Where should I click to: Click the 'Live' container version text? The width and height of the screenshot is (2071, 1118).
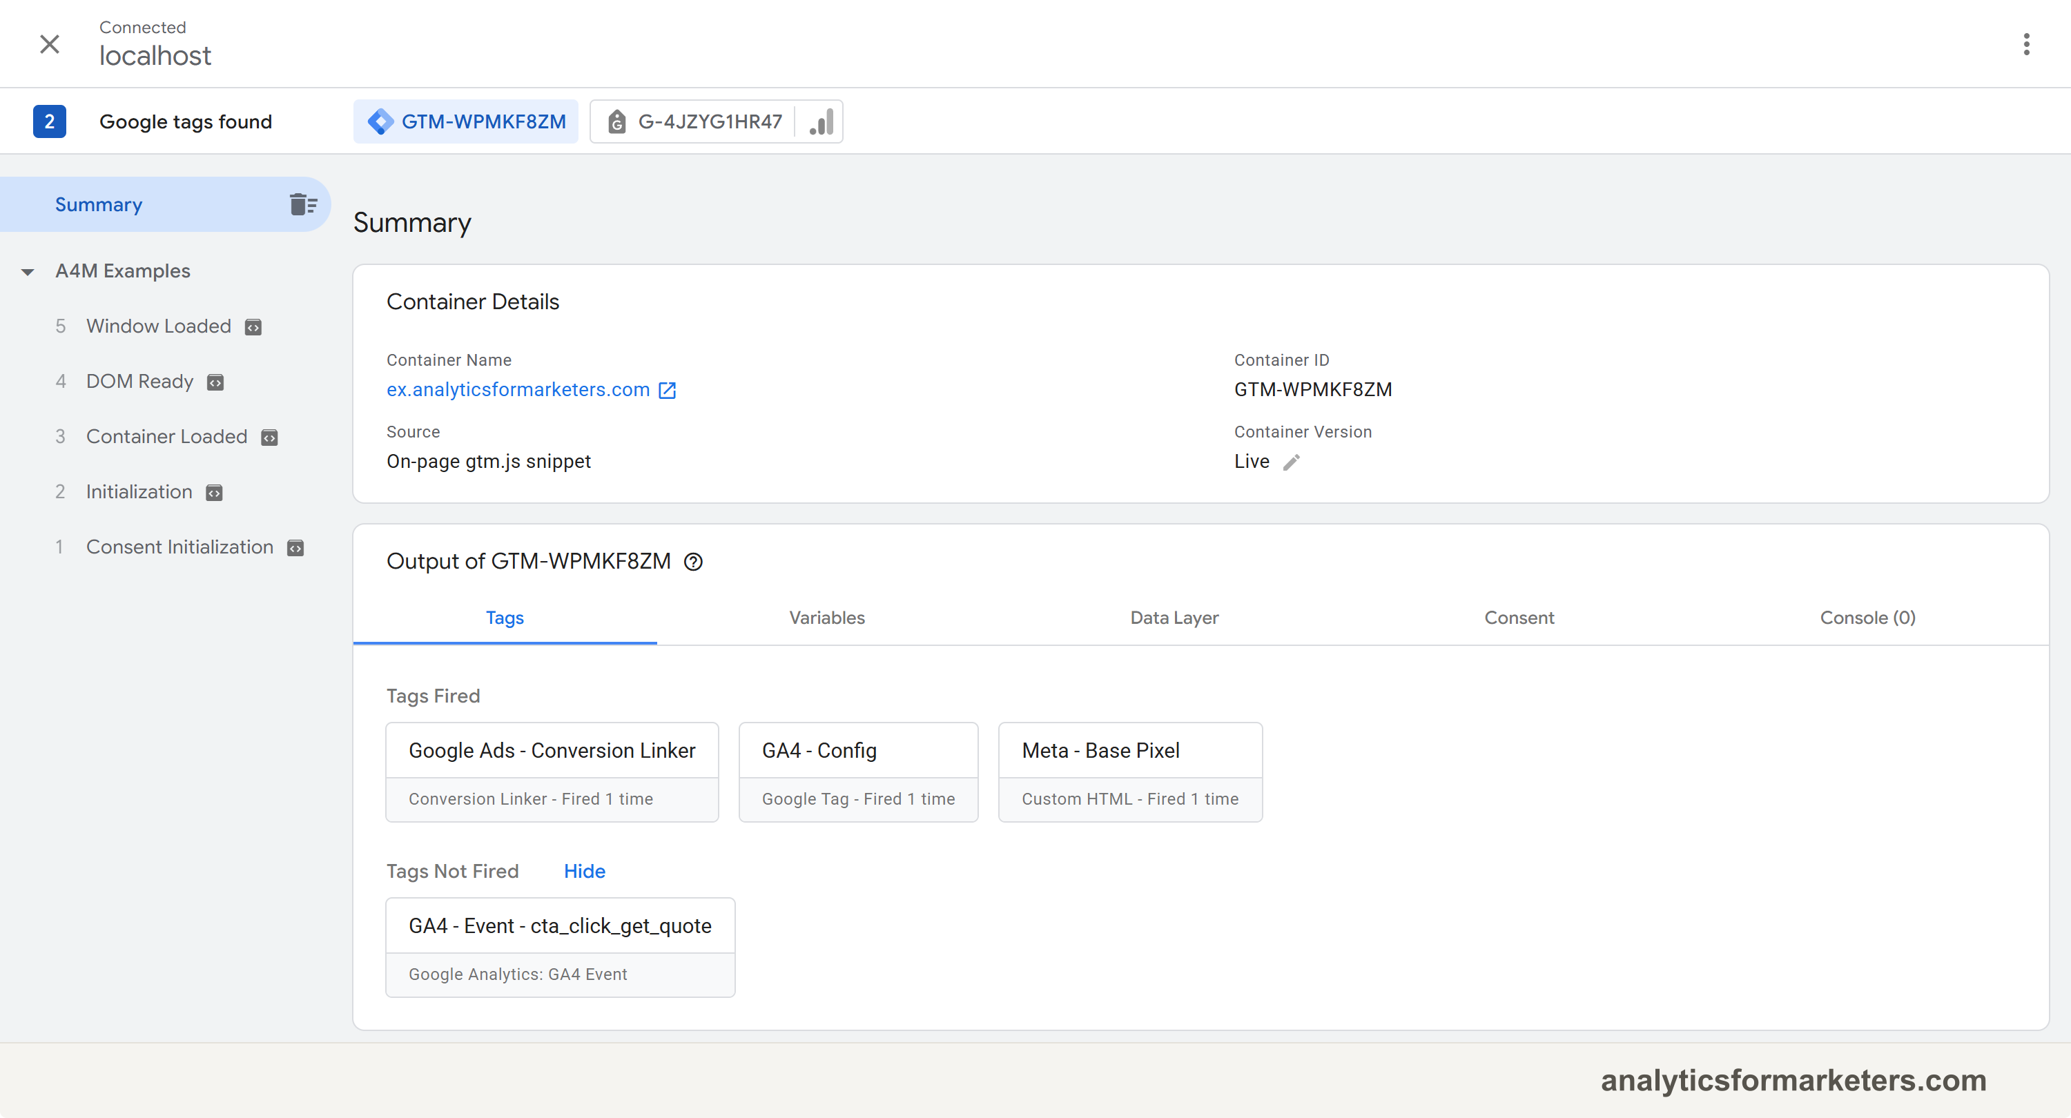coord(1252,461)
